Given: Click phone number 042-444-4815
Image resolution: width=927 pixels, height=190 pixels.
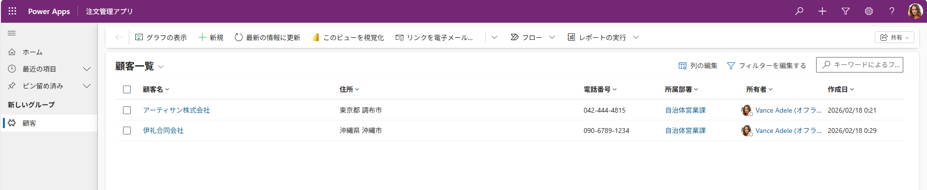Looking at the screenshot, I should (604, 110).
